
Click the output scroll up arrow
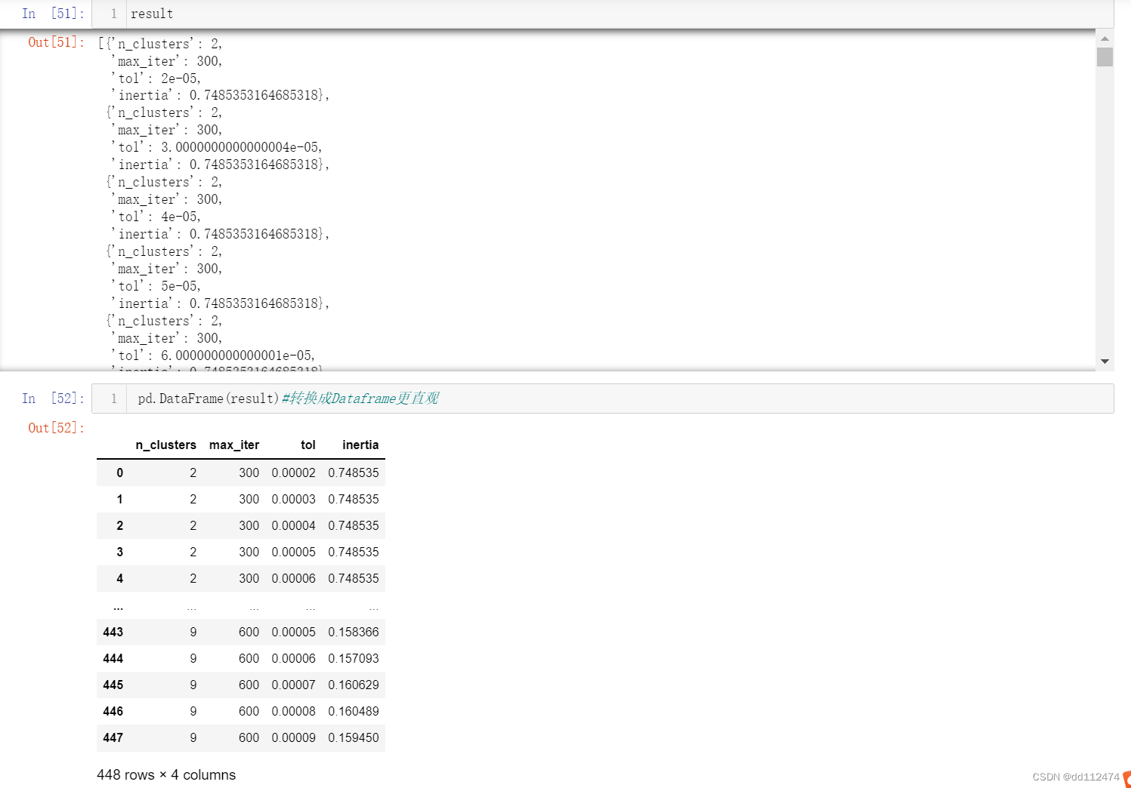pyautogui.click(x=1105, y=38)
